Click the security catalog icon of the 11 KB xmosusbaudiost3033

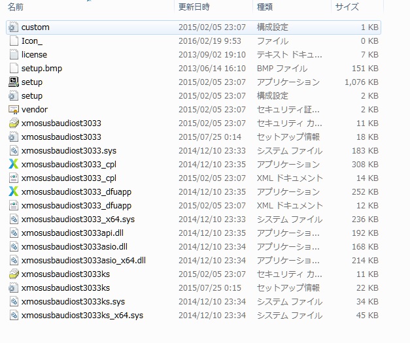click(14, 123)
